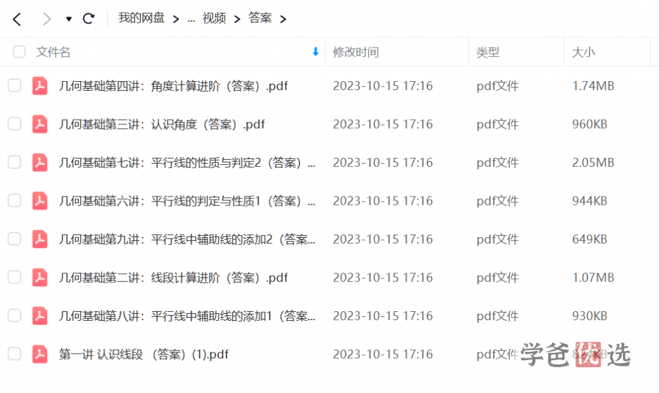Open the navigation history dropdown triangle

coord(69,19)
